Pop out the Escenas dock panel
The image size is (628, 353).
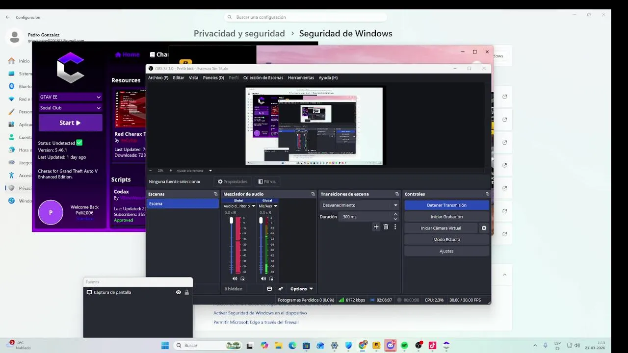[x=215, y=194]
